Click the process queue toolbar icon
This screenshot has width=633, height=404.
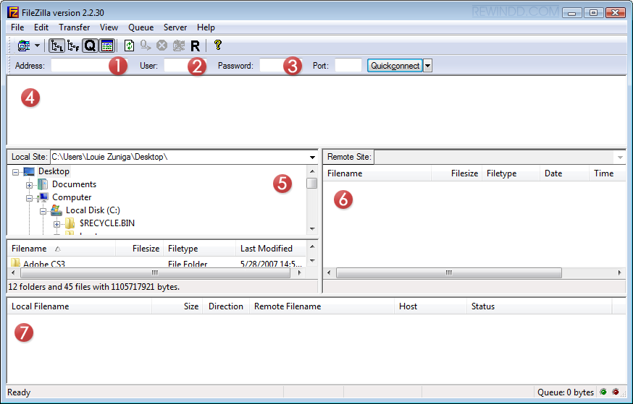tap(146, 46)
